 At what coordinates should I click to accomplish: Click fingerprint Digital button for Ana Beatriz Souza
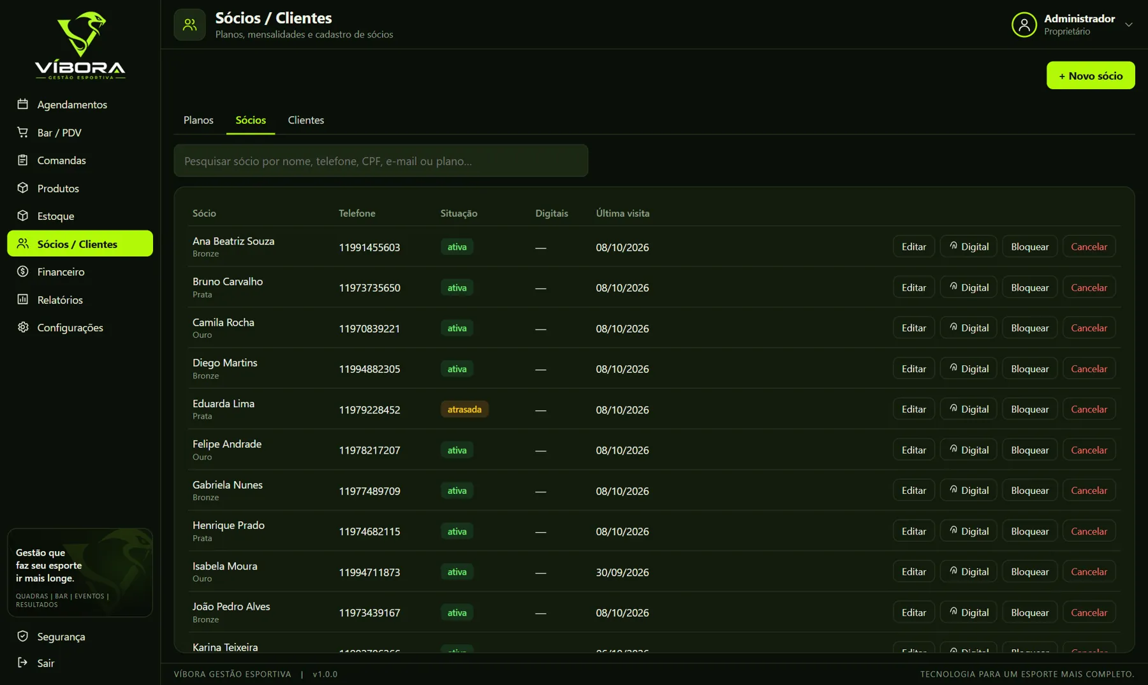pos(968,247)
